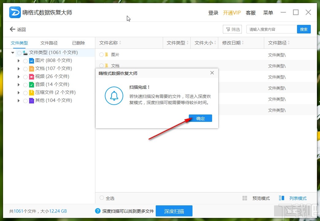Image resolution: width=320 pixels, height=221 pixels.
Task: Expand the 图片 tree node
Action: click(19, 61)
